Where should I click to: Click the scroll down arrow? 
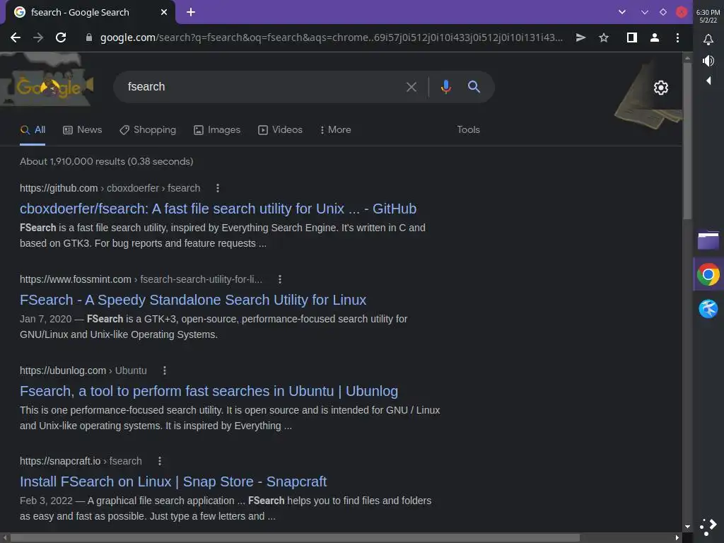tap(687, 526)
